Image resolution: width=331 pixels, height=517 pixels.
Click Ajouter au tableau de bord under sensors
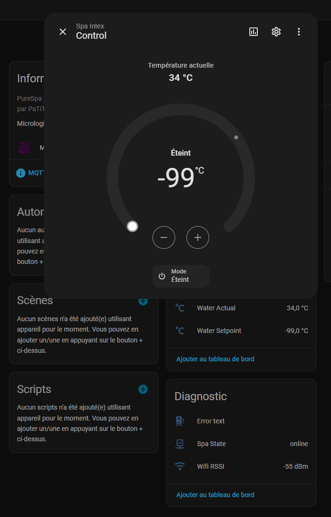215,359
